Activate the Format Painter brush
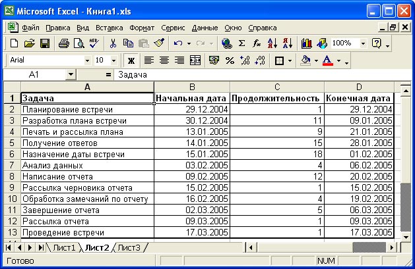This screenshot has height=269, width=415. coord(159,43)
